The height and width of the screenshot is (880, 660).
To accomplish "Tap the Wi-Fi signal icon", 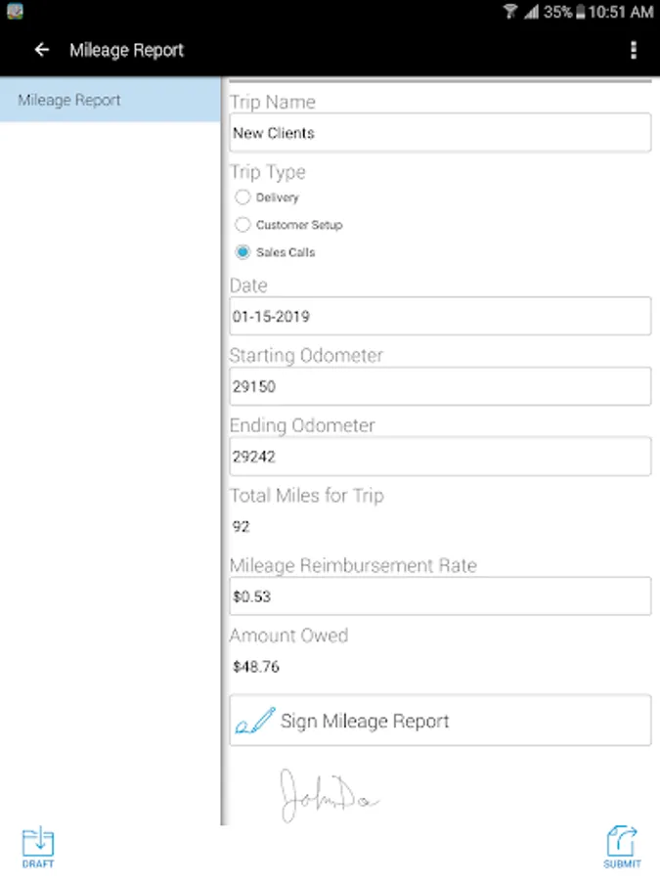I will (510, 11).
